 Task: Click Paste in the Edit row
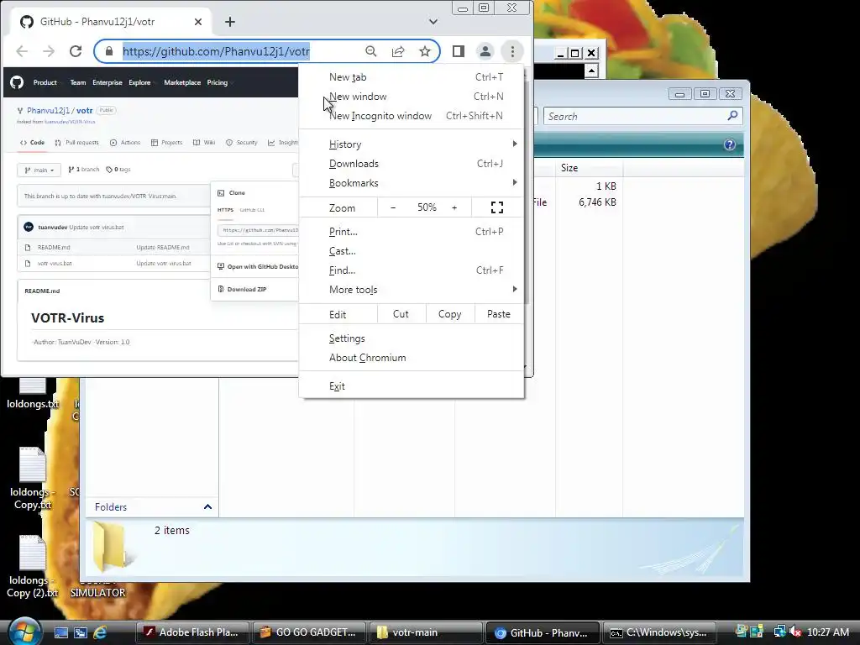[x=499, y=314]
